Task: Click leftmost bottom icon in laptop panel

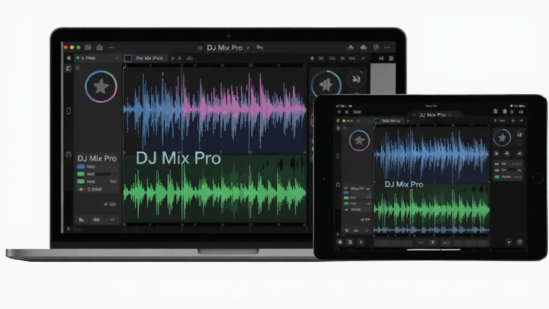Action: click(81, 219)
